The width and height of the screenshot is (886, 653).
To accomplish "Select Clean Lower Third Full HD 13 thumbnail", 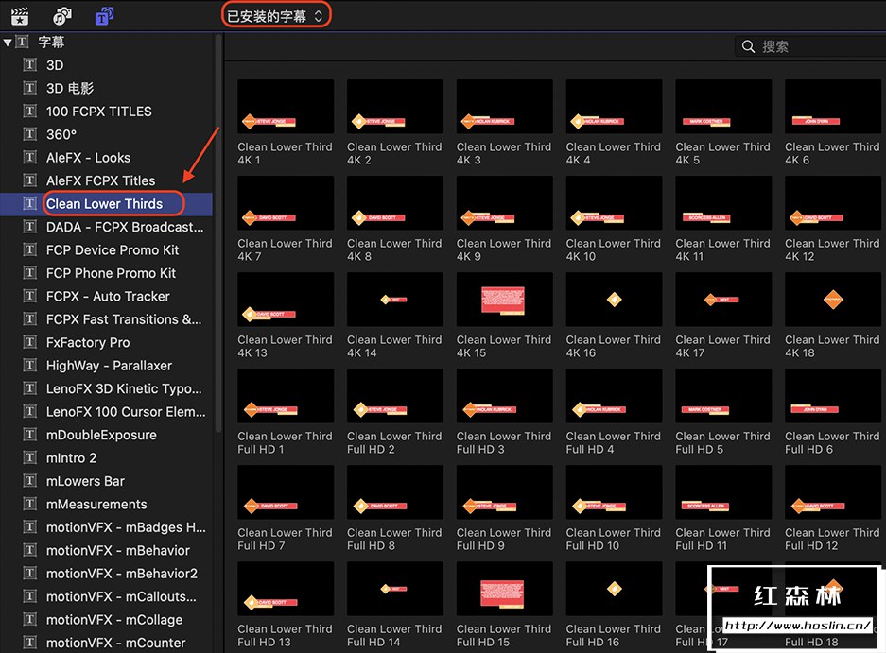I will point(286,589).
